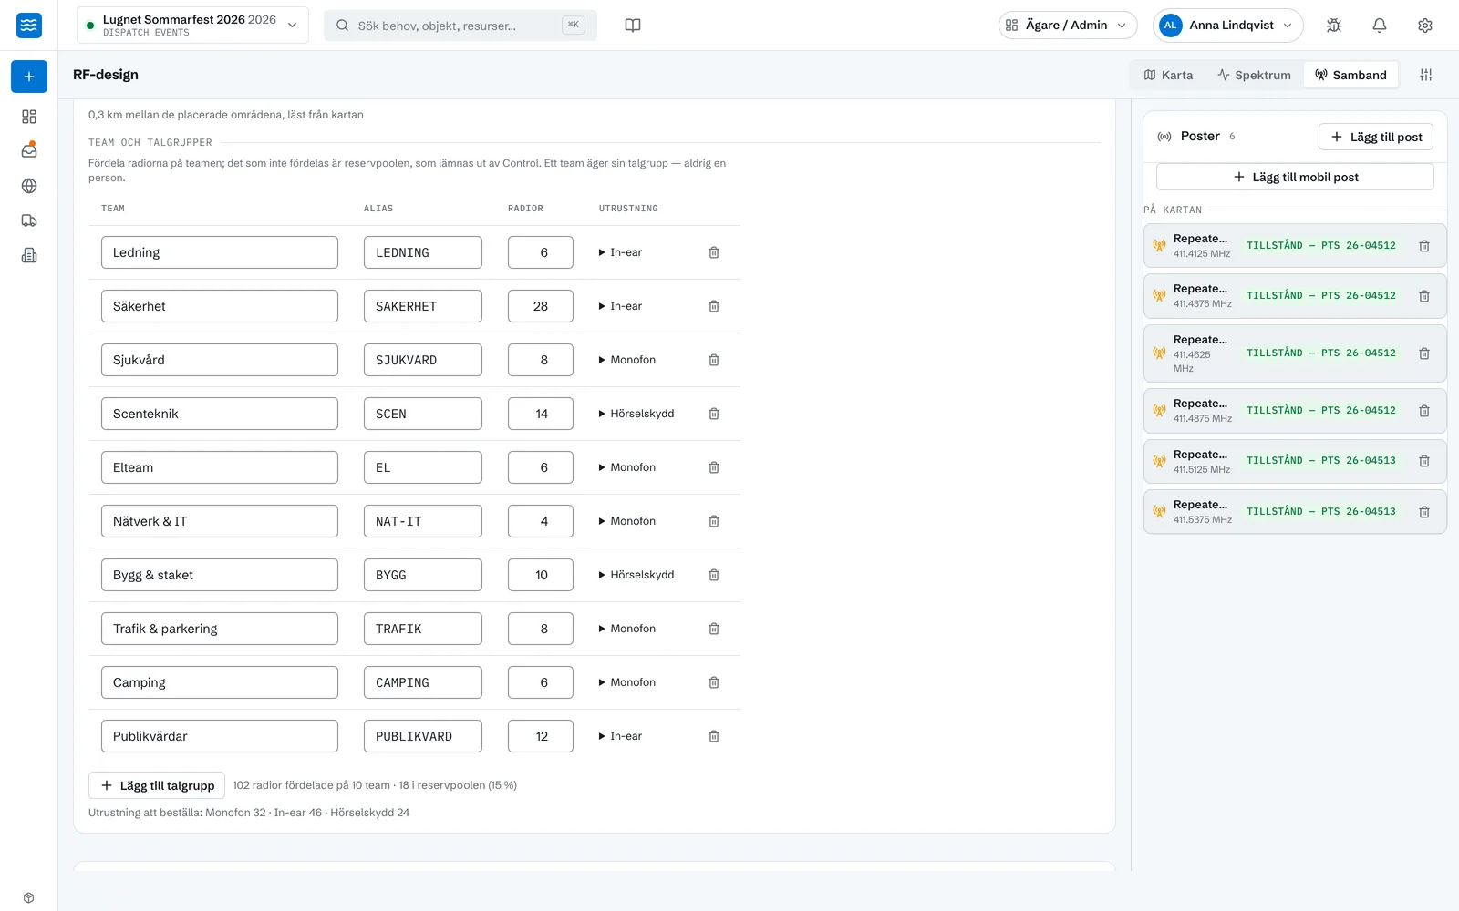Click the cube icon at sidebar bottom
1459x911 pixels.
point(29,897)
